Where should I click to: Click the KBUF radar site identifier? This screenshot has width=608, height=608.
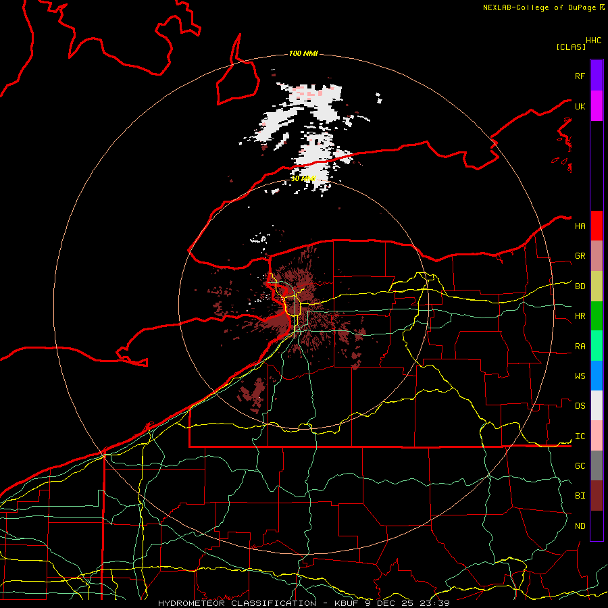347,603
